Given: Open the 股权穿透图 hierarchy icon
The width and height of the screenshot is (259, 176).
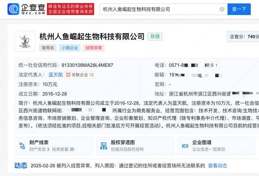Looking at the screenshot, I should click(x=104, y=146).
